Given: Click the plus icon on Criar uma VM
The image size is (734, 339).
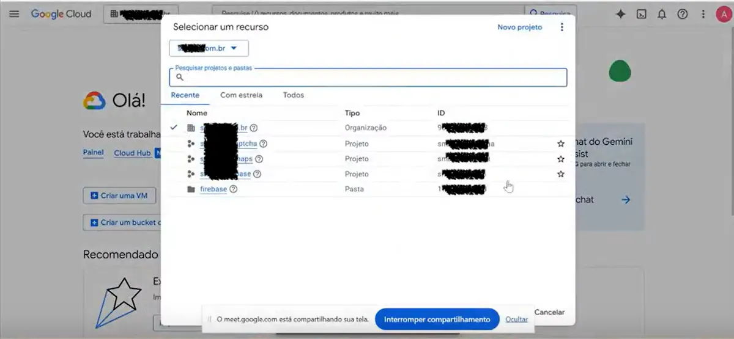Looking at the screenshot, I should click(94, 195).
